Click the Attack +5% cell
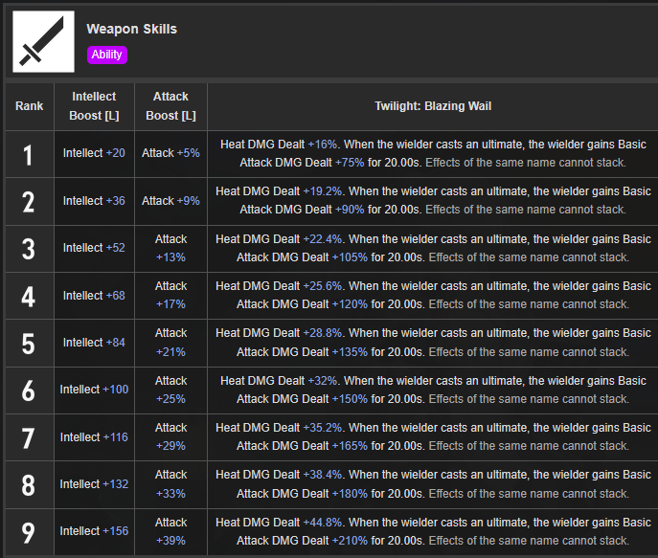The image size is (658, 558). click(170, 154)
